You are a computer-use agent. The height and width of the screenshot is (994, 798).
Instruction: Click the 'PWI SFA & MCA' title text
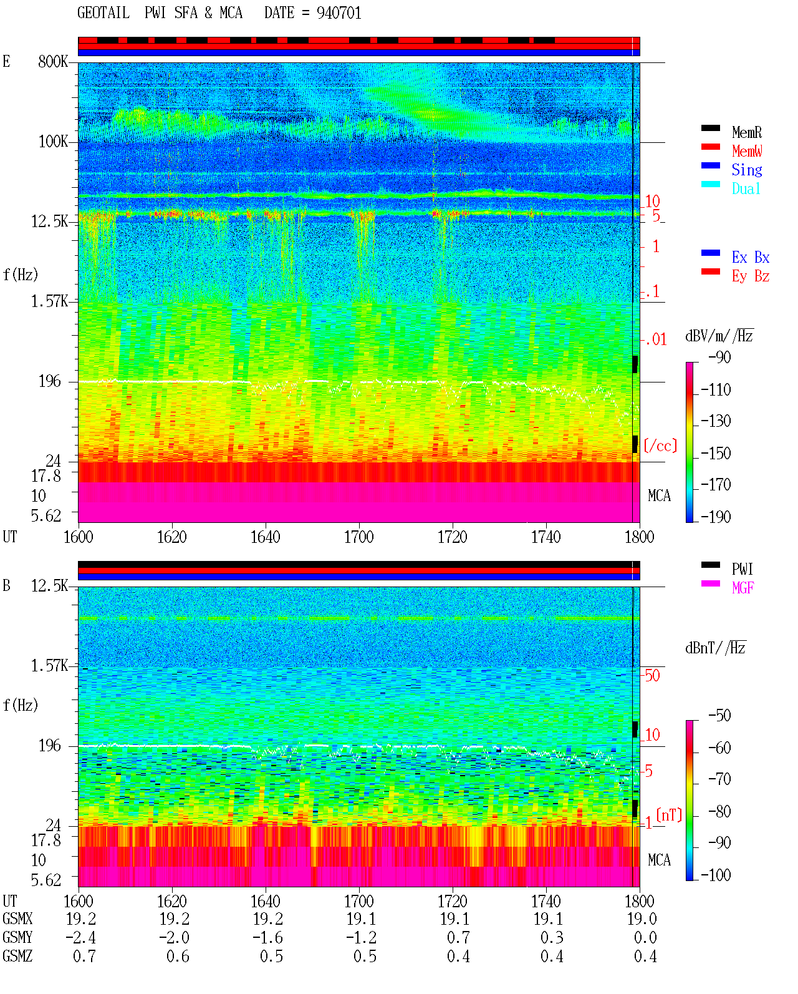[x=193, y=13]
